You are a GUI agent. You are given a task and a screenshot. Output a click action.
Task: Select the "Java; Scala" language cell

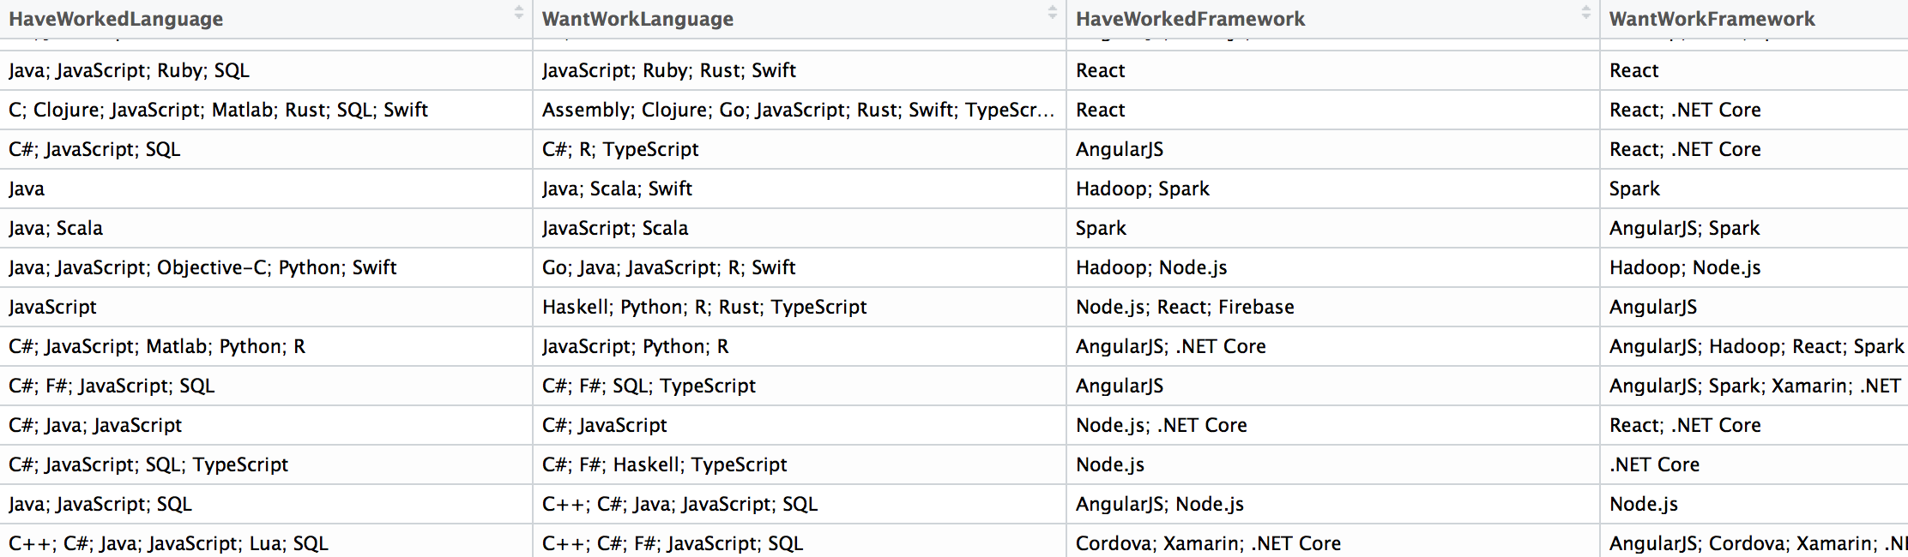pos(56,228)
